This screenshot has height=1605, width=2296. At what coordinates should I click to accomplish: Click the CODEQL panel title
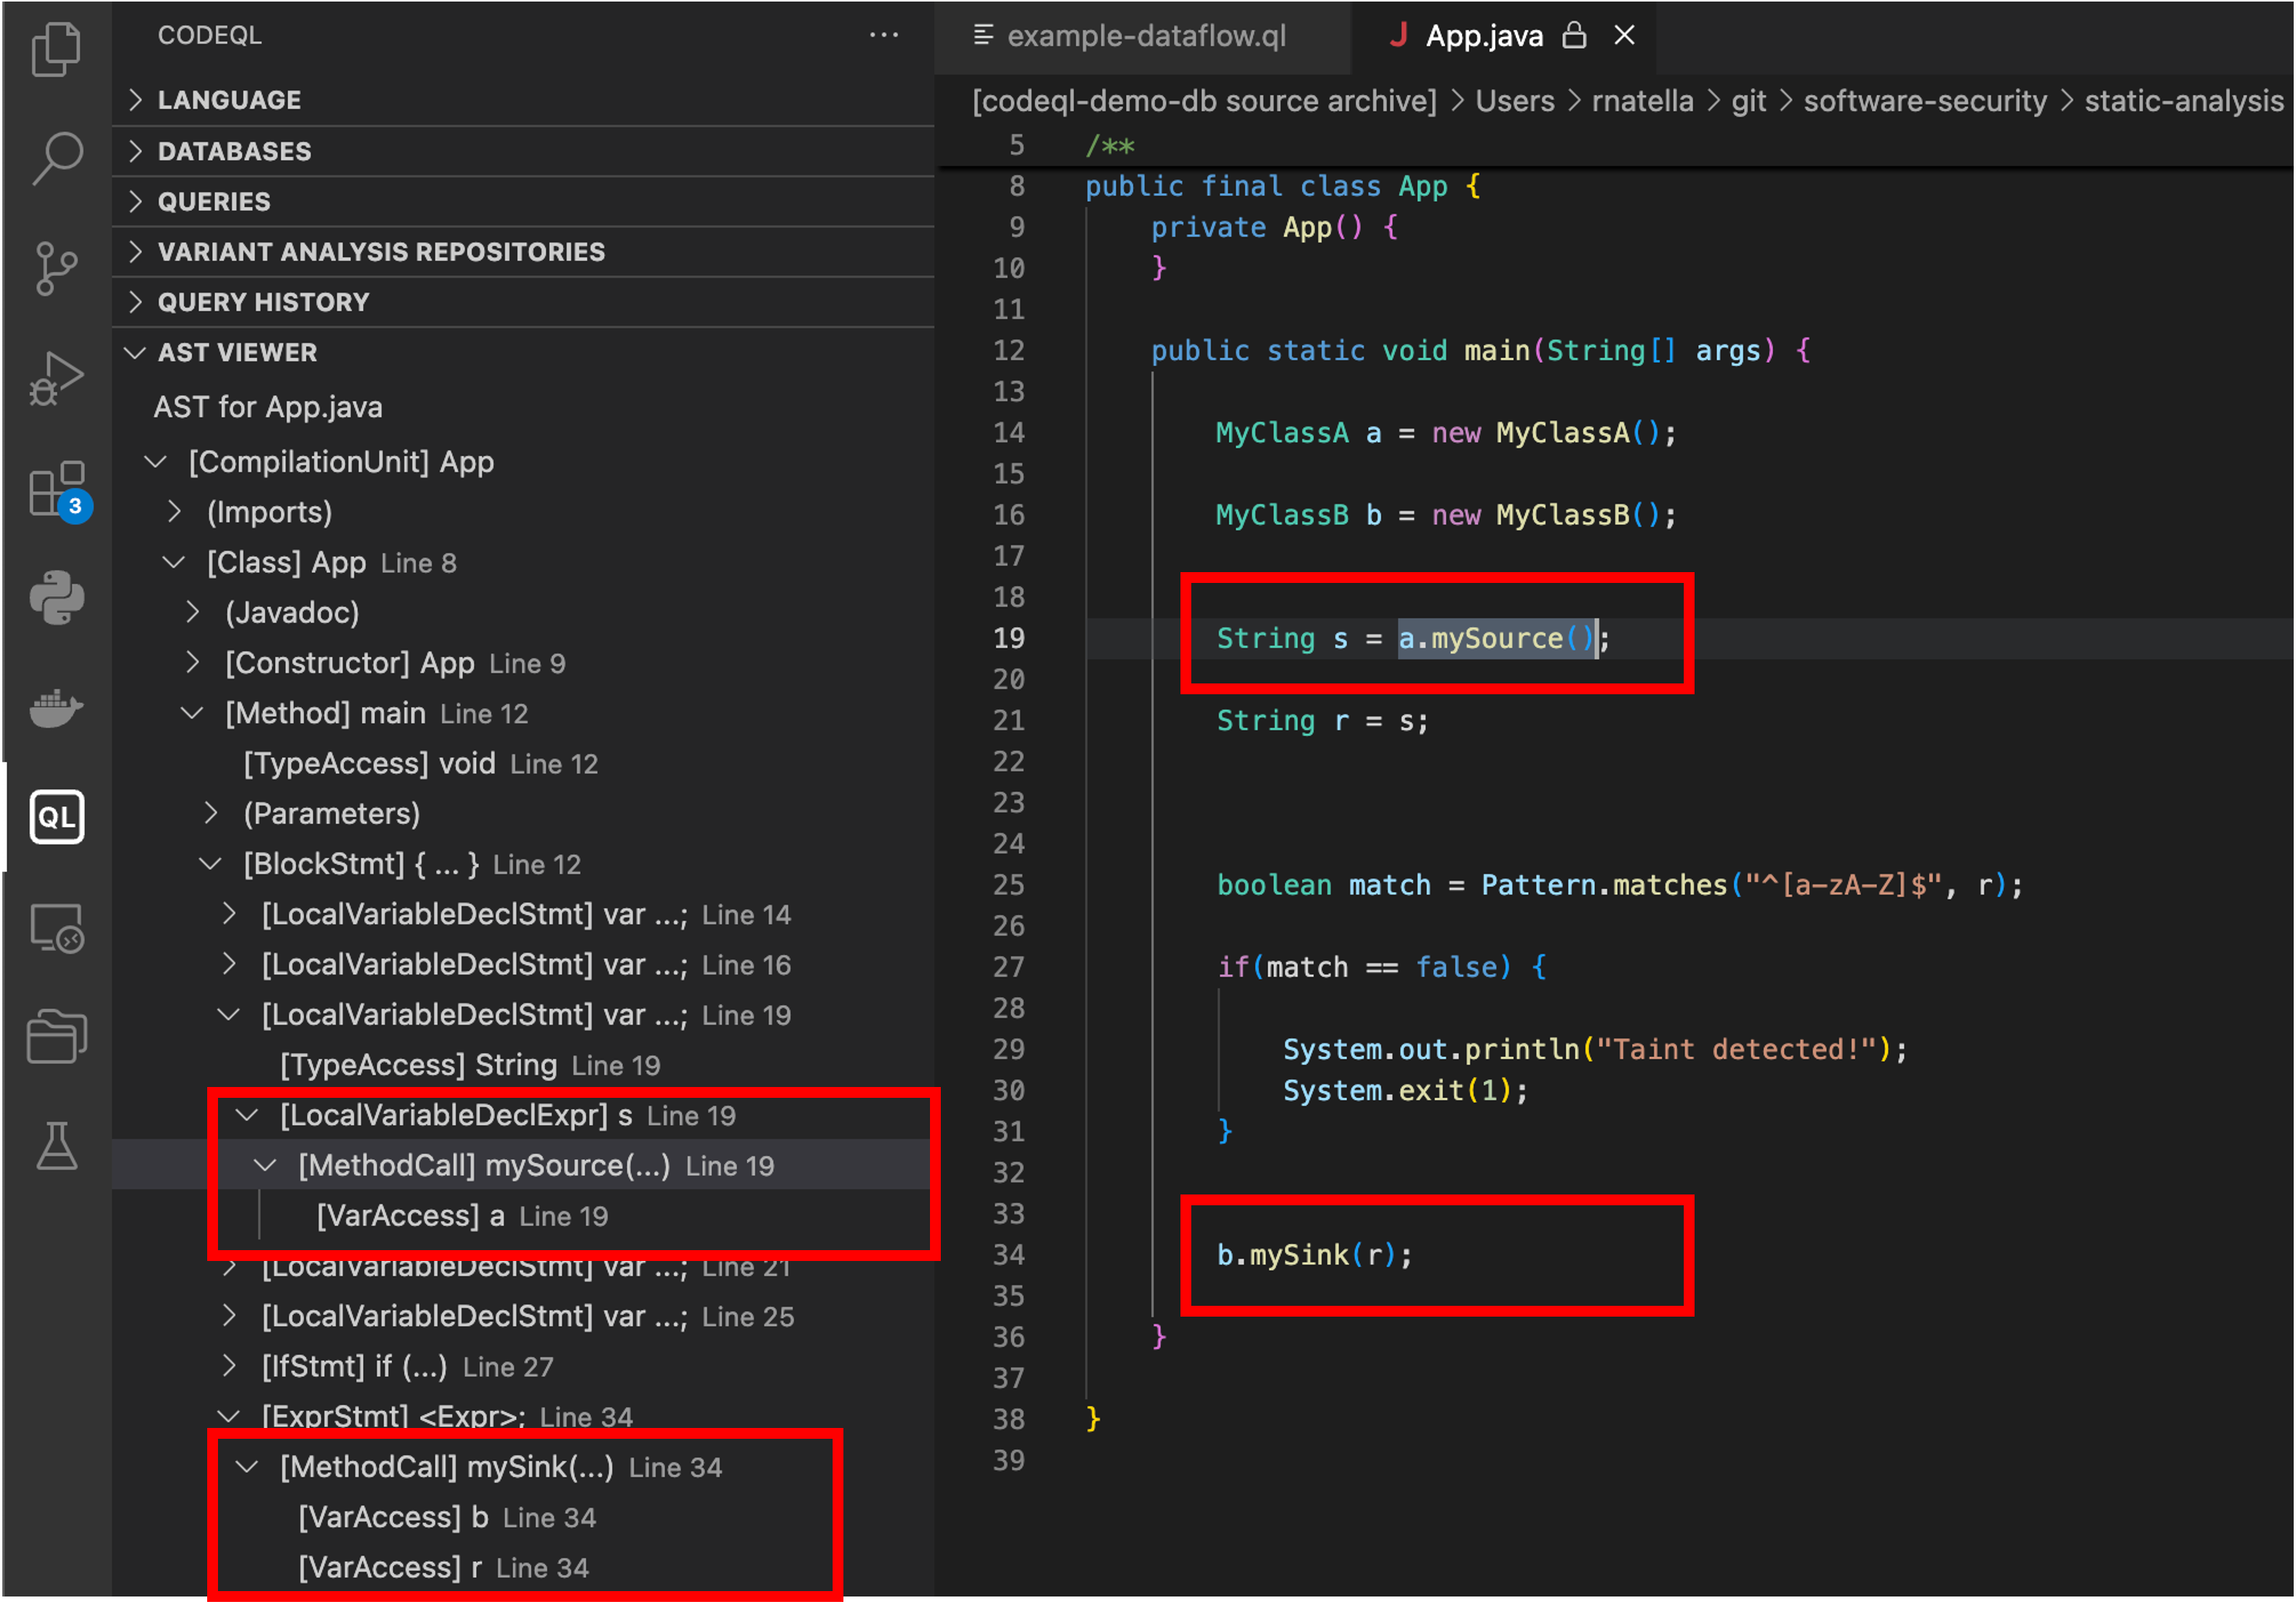click(x=209, y=35)
